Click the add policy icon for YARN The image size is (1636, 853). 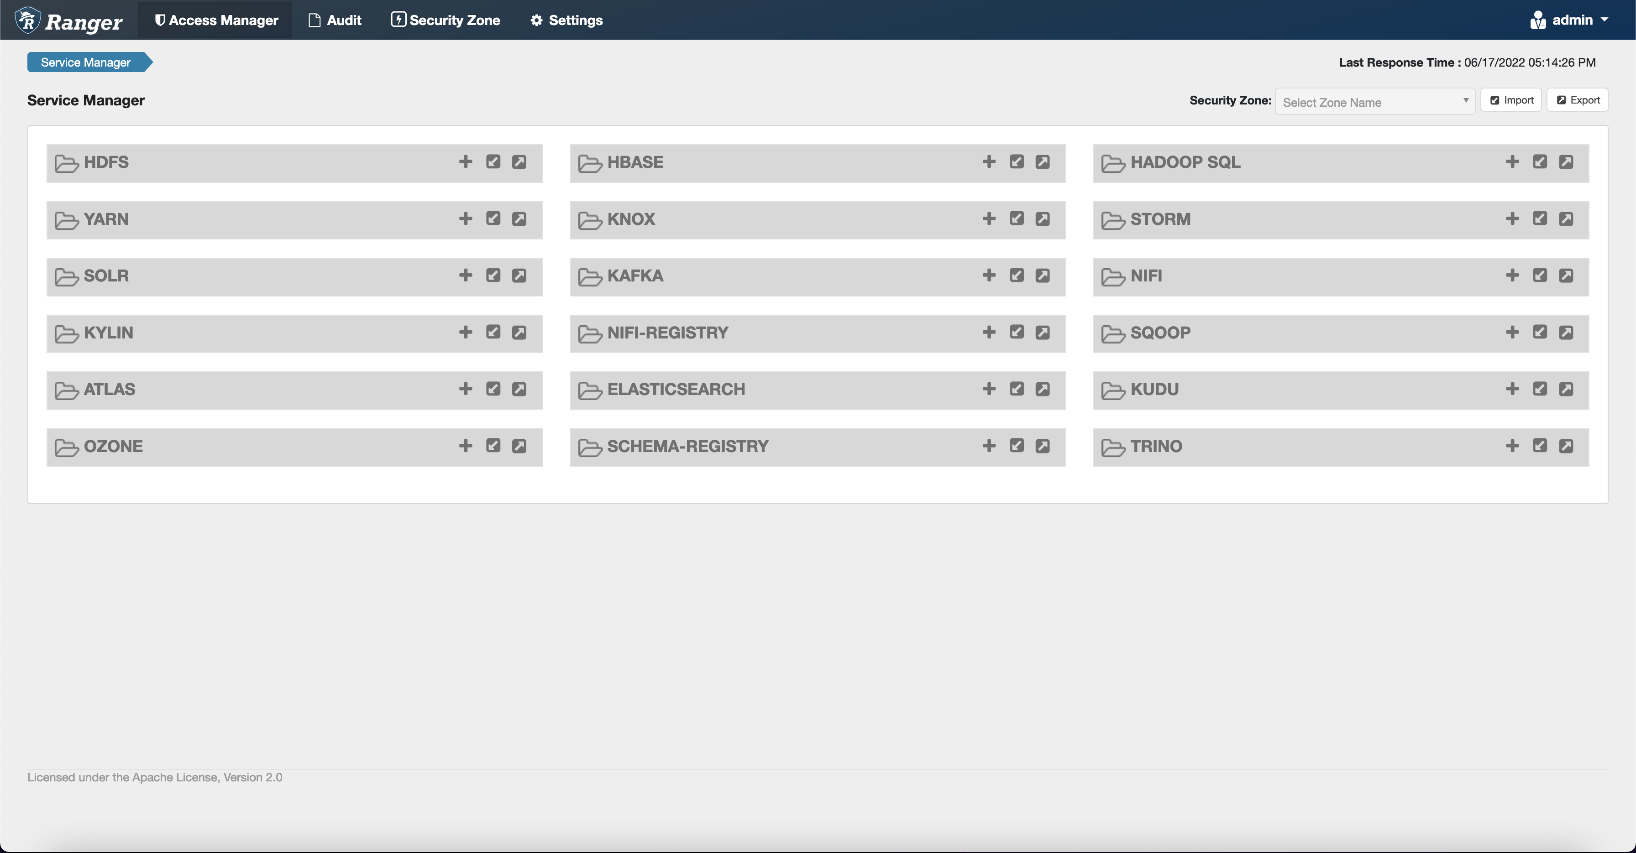point(465,219)
